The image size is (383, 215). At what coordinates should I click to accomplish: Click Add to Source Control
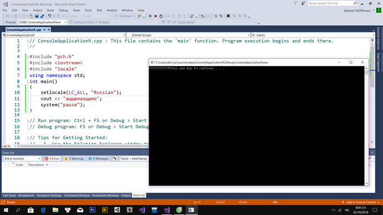coord(361,202)
